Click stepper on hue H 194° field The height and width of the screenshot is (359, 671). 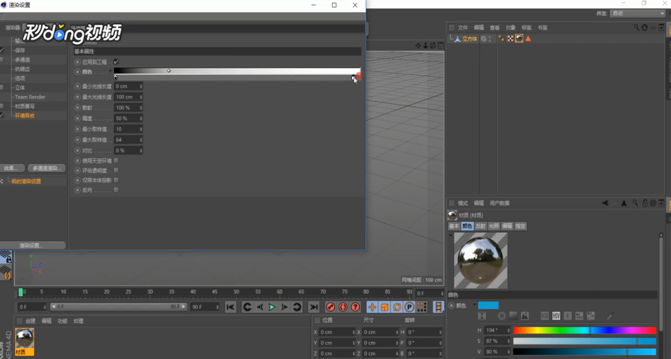[508, 330]
